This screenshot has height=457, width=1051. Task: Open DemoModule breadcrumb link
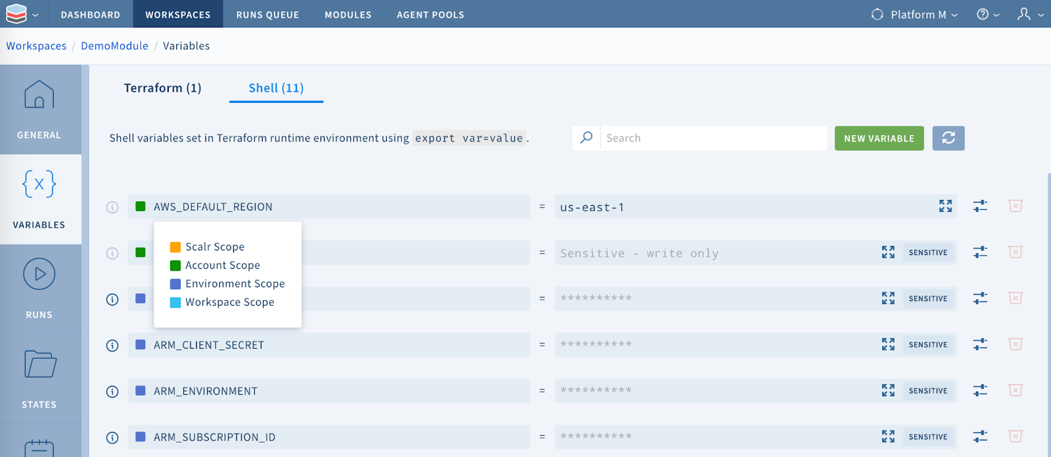tap(114, 46)
